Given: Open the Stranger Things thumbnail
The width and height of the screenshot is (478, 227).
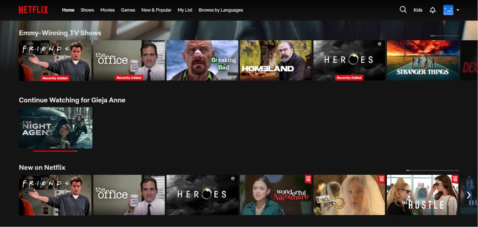Looking at the screenshot, I should pyautogui.click(x=423, y=60).
